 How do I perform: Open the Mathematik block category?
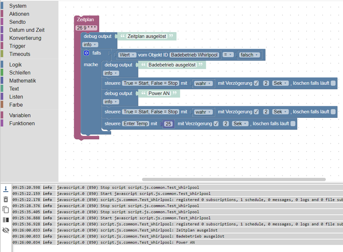tap(22, 81)
